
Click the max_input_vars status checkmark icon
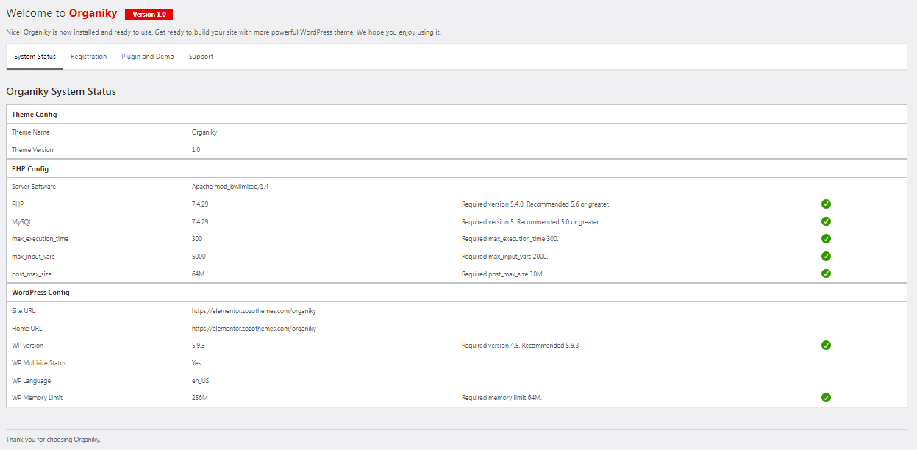click(x=826, y=256)
